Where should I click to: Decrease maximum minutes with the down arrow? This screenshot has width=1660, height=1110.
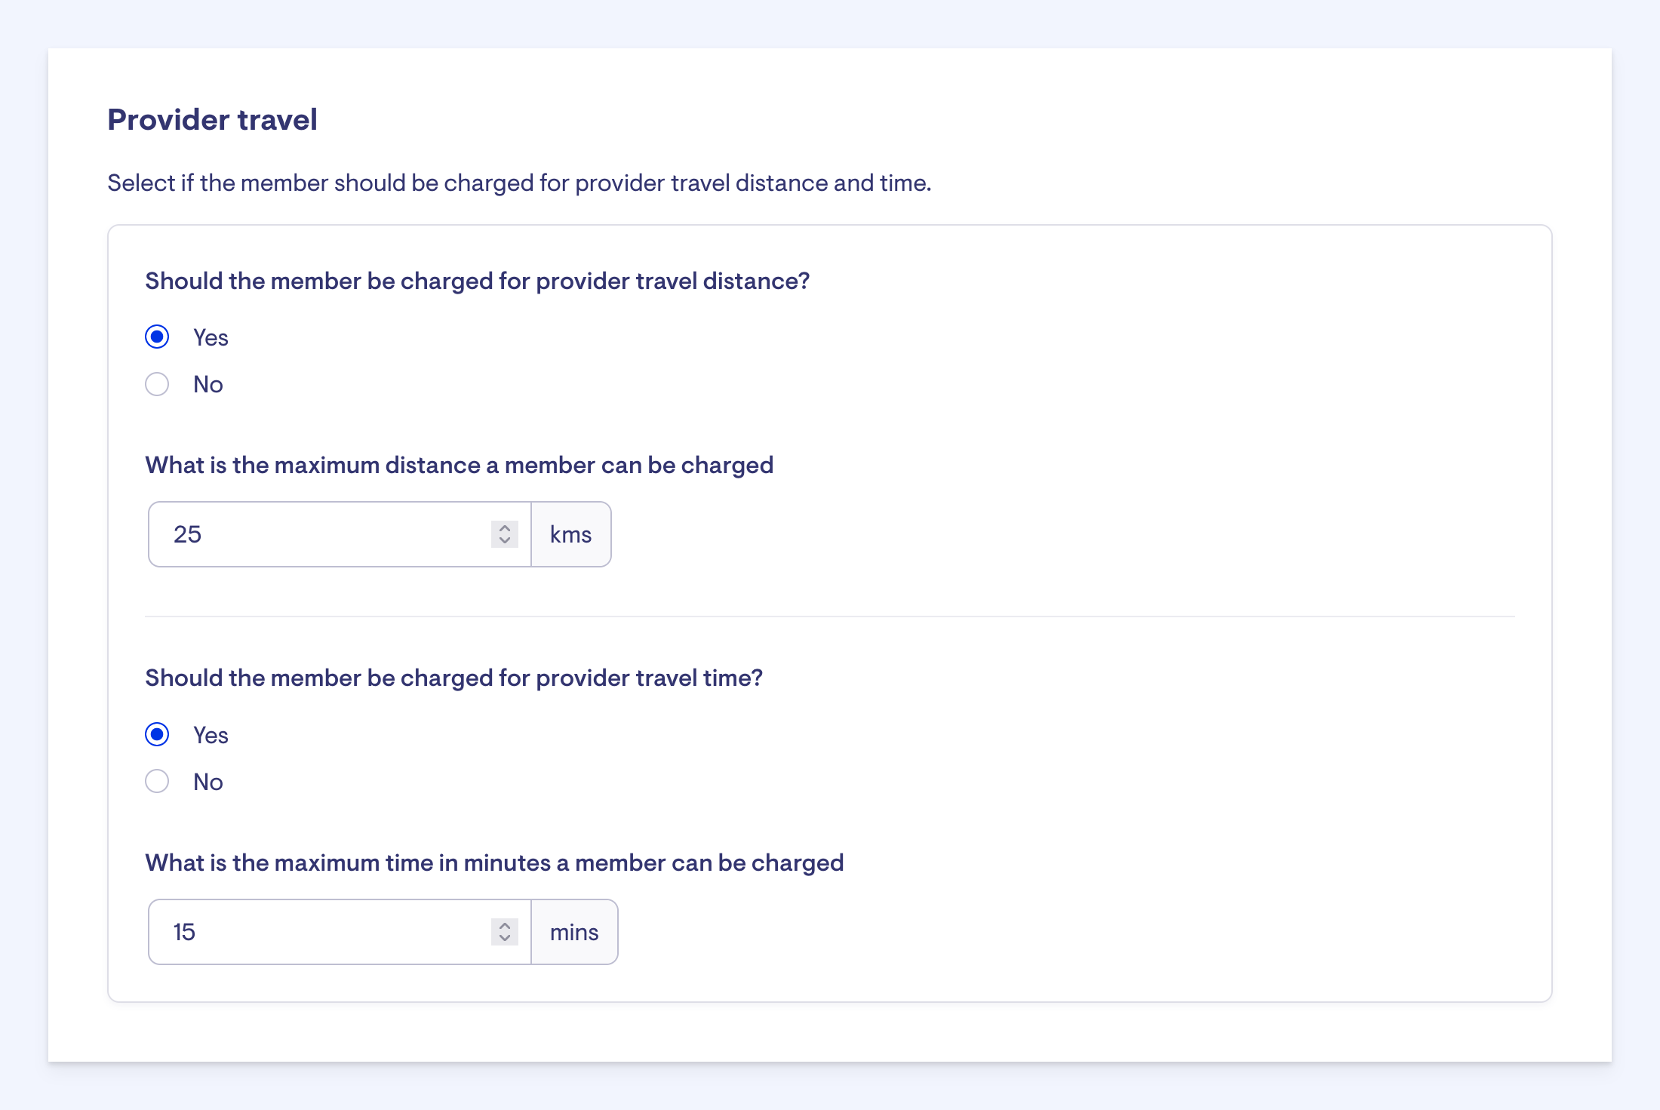coord(505,939)
